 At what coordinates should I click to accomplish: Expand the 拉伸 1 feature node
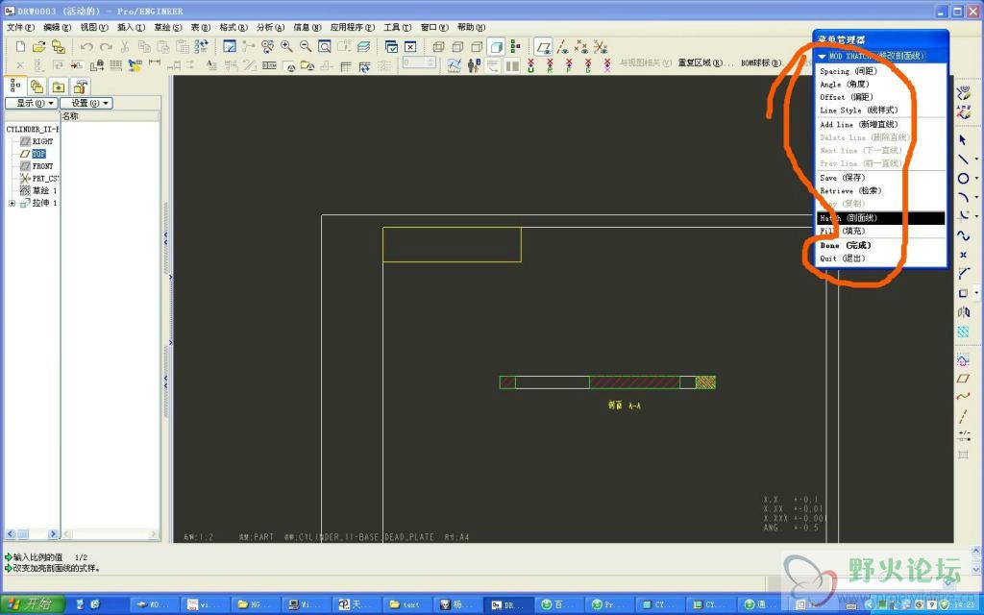(12, 204)
